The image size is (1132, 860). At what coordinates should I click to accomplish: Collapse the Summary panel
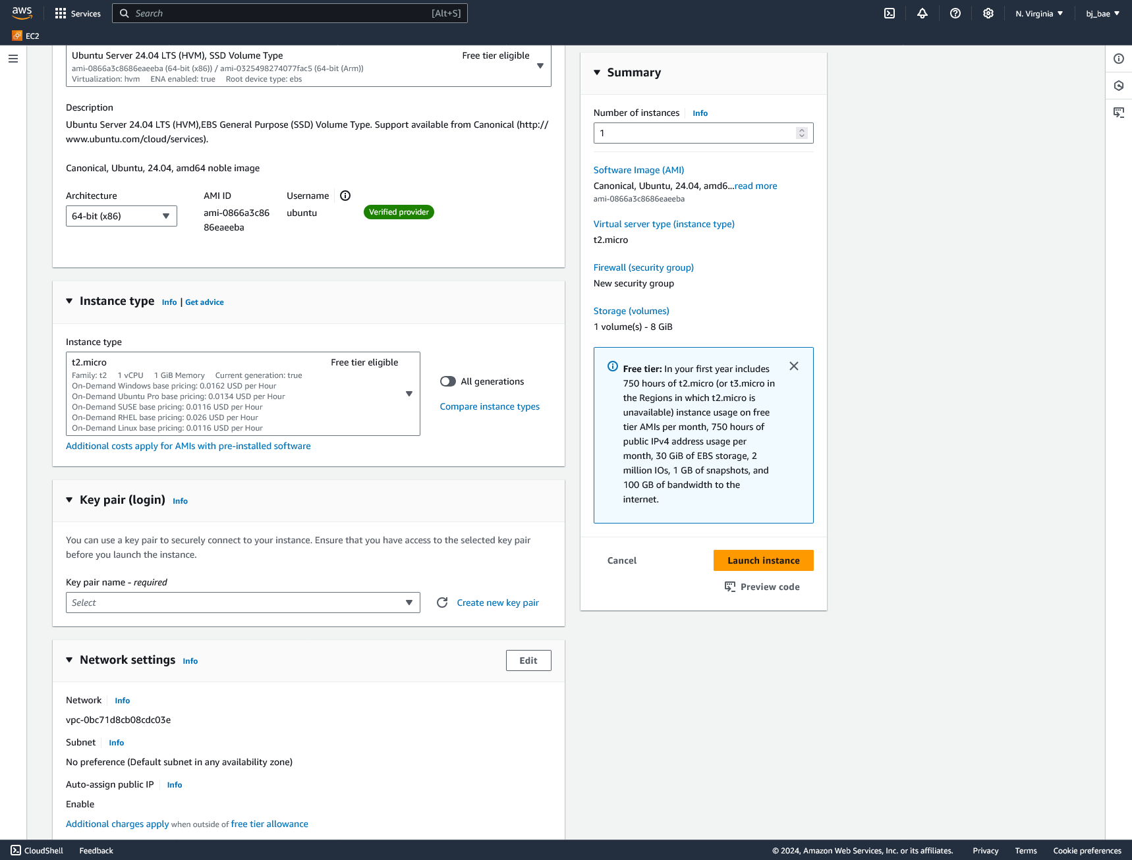[597, 72]
